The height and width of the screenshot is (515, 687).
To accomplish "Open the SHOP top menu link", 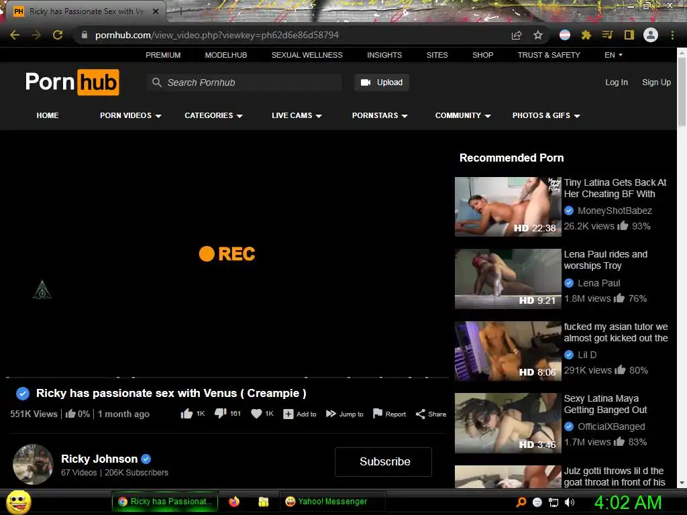I will tap(483, 55).
